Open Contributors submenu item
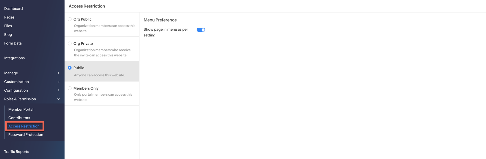486x159 pixels. [x=19, y=118]
